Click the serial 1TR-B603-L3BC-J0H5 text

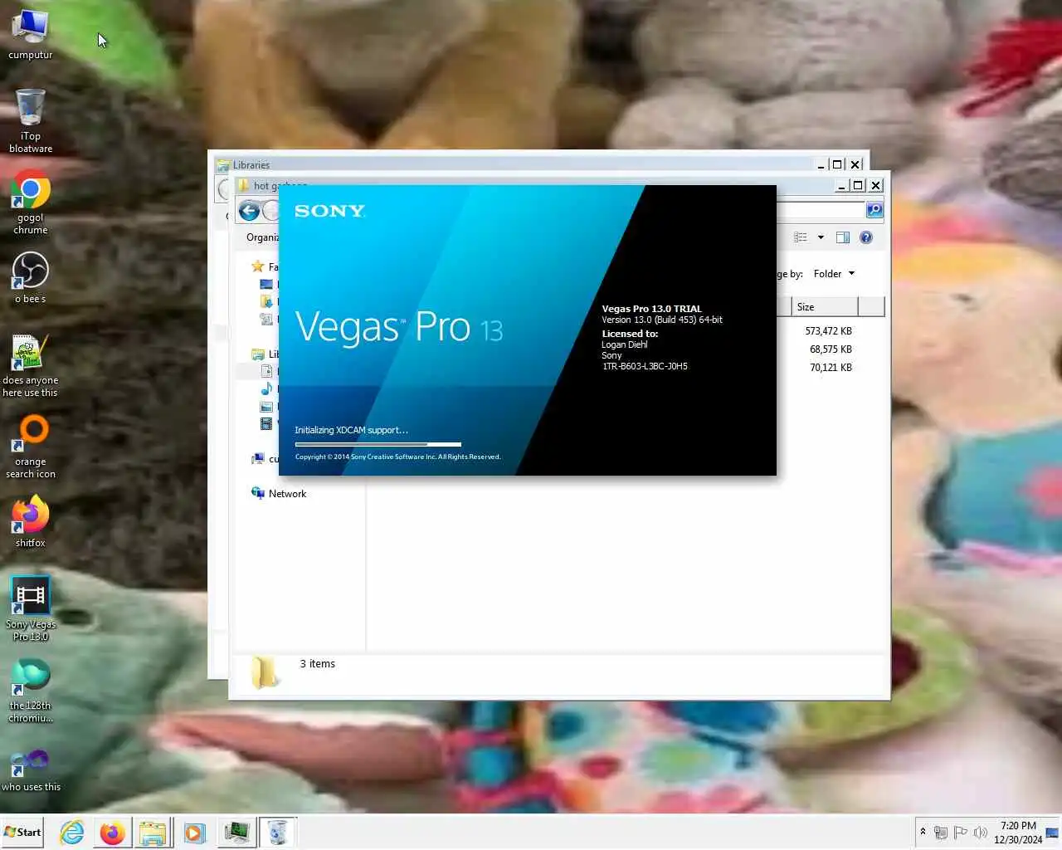(x=645, y=366)
